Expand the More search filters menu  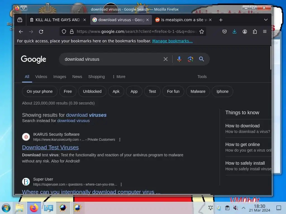(119, 77)
